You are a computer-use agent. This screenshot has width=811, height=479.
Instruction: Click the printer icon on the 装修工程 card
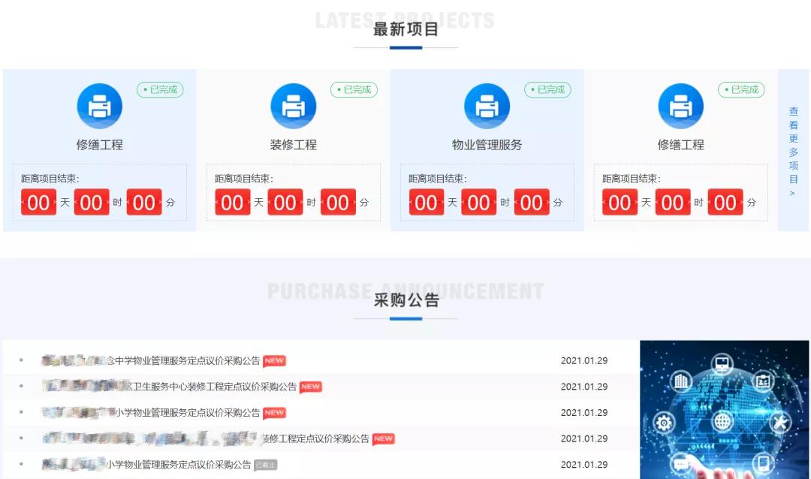coord(293,105)
